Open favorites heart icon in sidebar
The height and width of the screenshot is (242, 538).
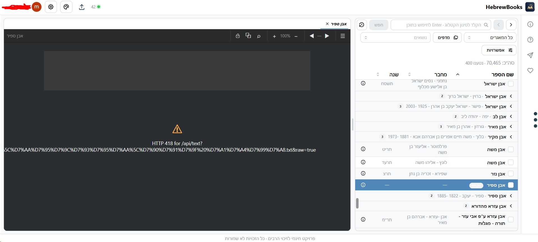point(530,70)
